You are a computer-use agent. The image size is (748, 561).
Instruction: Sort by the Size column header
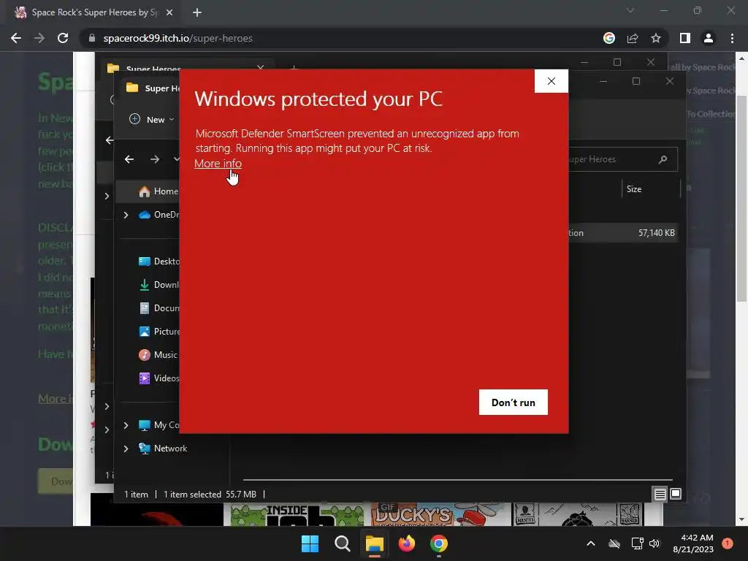[633, 189]
